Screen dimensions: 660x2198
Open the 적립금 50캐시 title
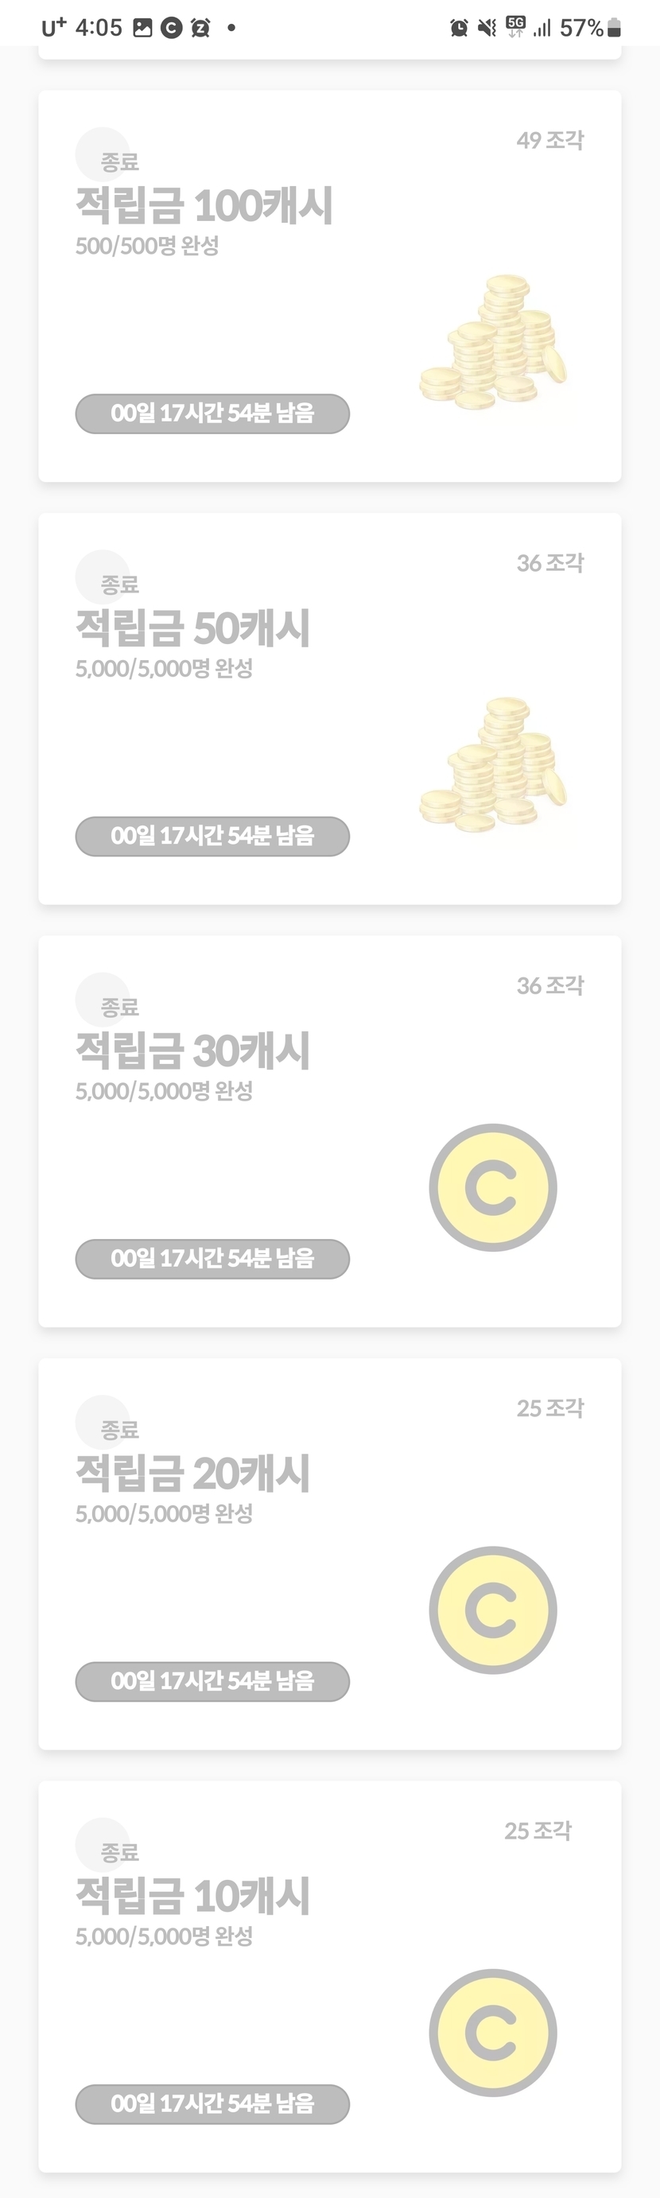192,628
